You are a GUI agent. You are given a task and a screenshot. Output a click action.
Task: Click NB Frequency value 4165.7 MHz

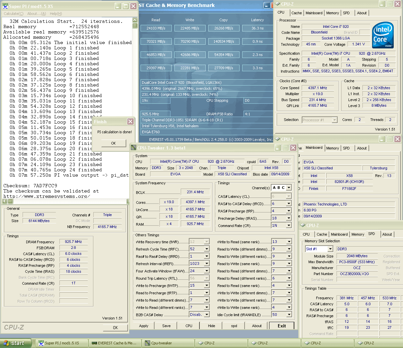107,227
